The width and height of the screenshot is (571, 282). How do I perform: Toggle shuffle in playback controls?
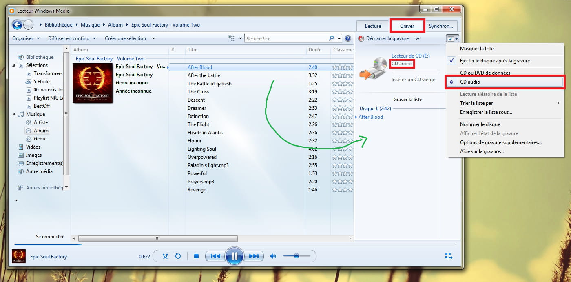(165, 256)
